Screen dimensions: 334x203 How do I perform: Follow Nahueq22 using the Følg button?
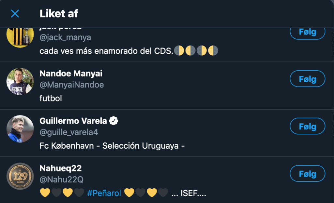tap(307, 174)
